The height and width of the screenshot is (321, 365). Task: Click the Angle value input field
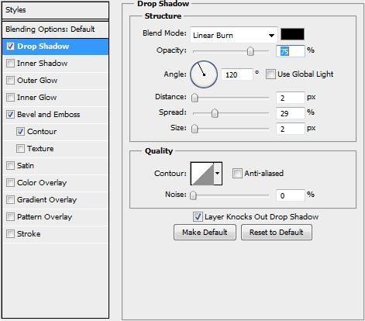237,74
